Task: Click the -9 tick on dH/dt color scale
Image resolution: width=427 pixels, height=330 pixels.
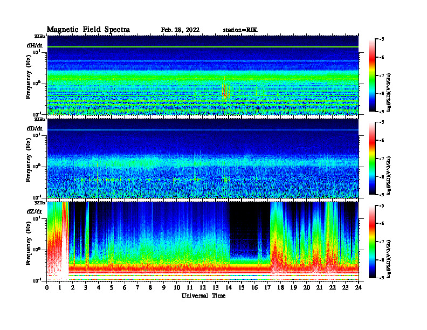Action: tap(382, 112)
